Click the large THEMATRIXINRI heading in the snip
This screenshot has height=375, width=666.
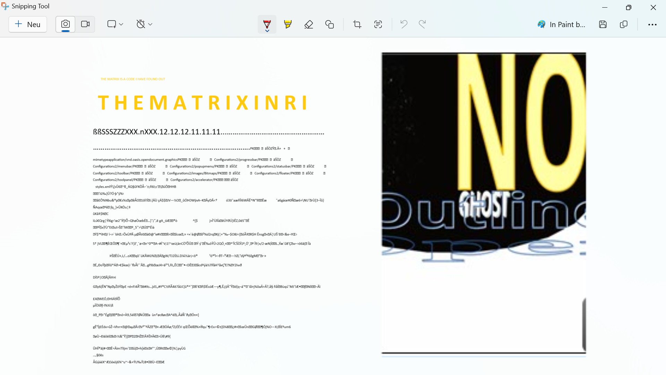tap(203, 103)
